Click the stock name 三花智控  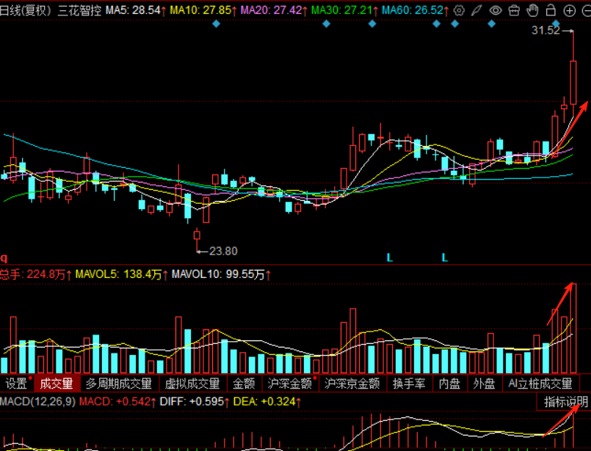[x=79, y=10]
